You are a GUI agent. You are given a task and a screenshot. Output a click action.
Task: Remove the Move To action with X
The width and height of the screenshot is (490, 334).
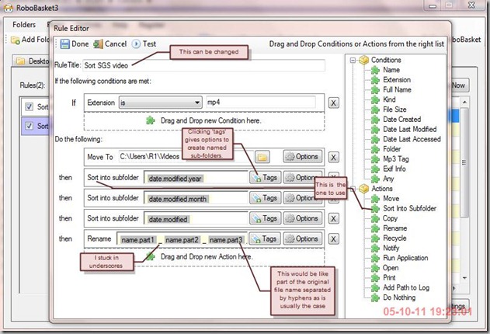tap(333, 157)
